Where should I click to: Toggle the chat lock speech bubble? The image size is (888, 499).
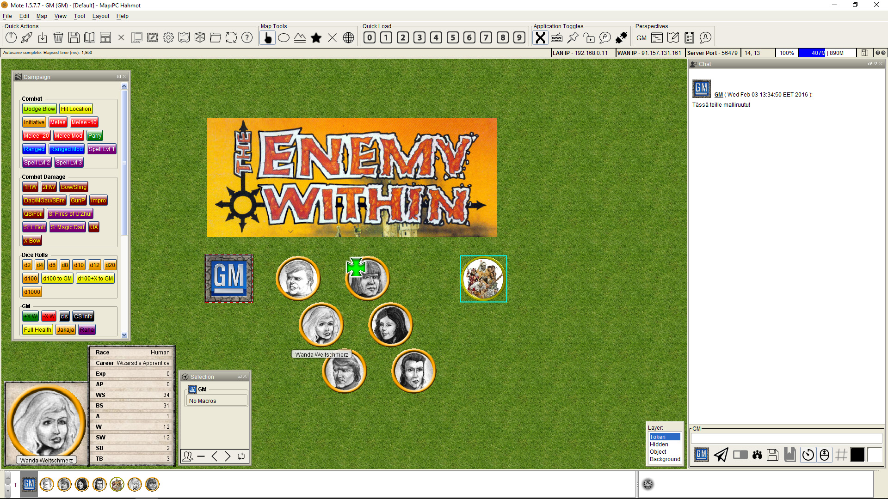tap(605, 38)
